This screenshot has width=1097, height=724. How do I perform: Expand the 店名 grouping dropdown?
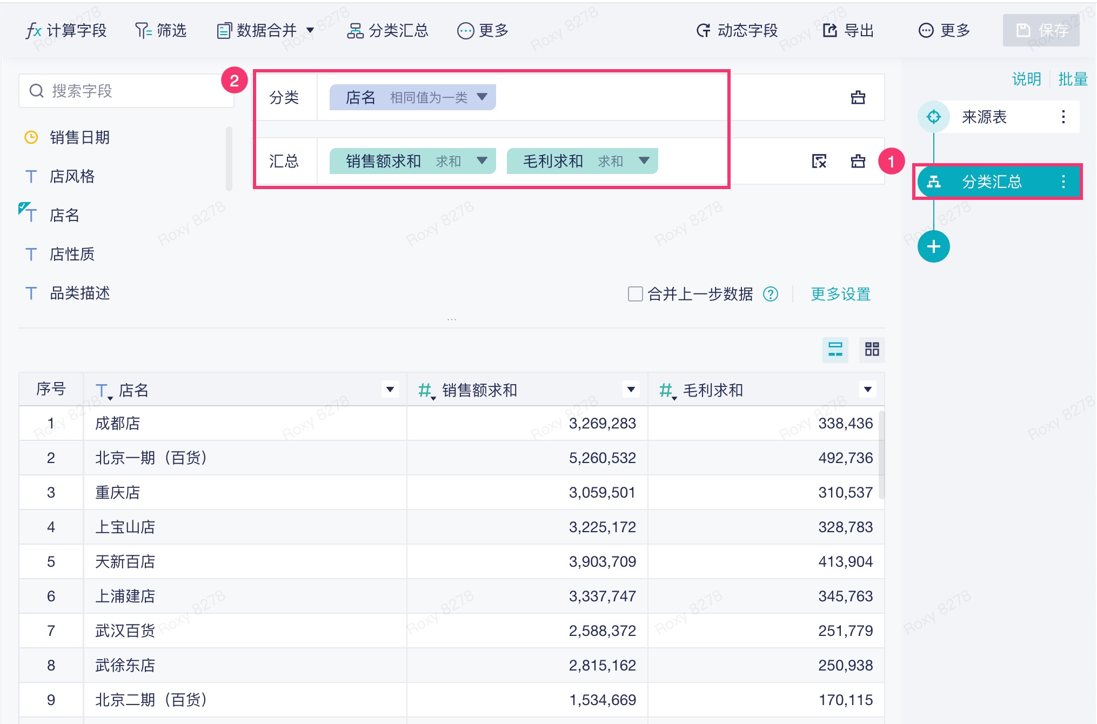pyautogui.click(x=482, y=97)
